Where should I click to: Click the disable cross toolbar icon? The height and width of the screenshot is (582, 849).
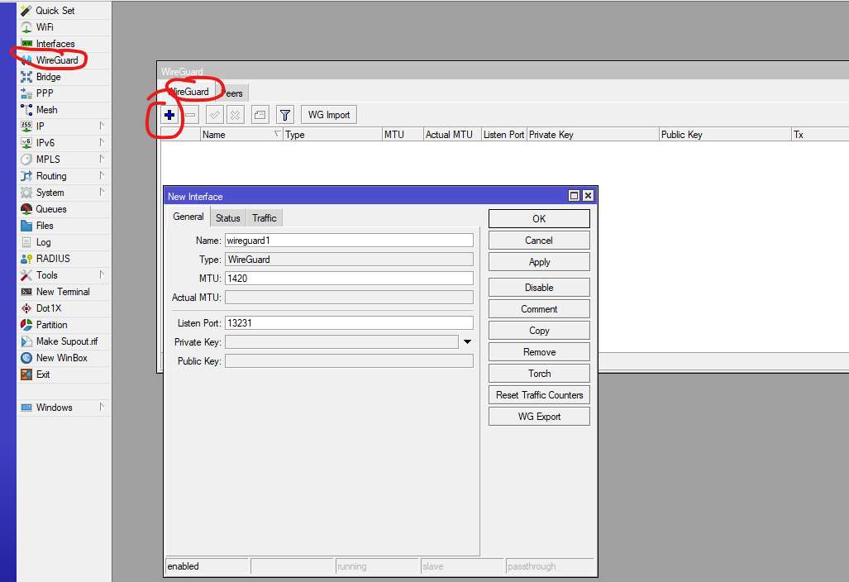[235, 115]
